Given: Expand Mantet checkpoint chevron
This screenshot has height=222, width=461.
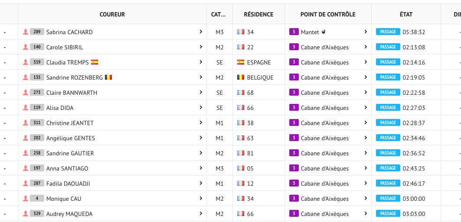Looking at the screenshot, I should (366, 32).
